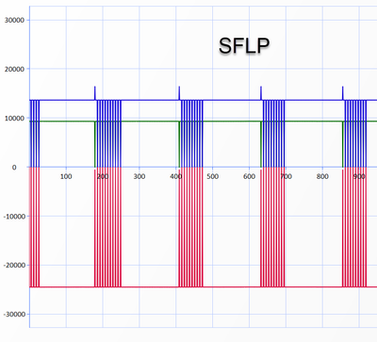Click the 100 x-axis label
The height and width of the screenshot is (342, 377).
tap(66, 176)
